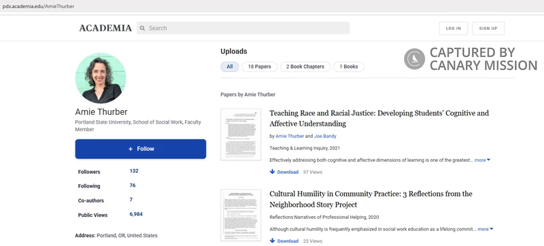
Task: Click the browser address bar URL
Action: coord(39,6)
